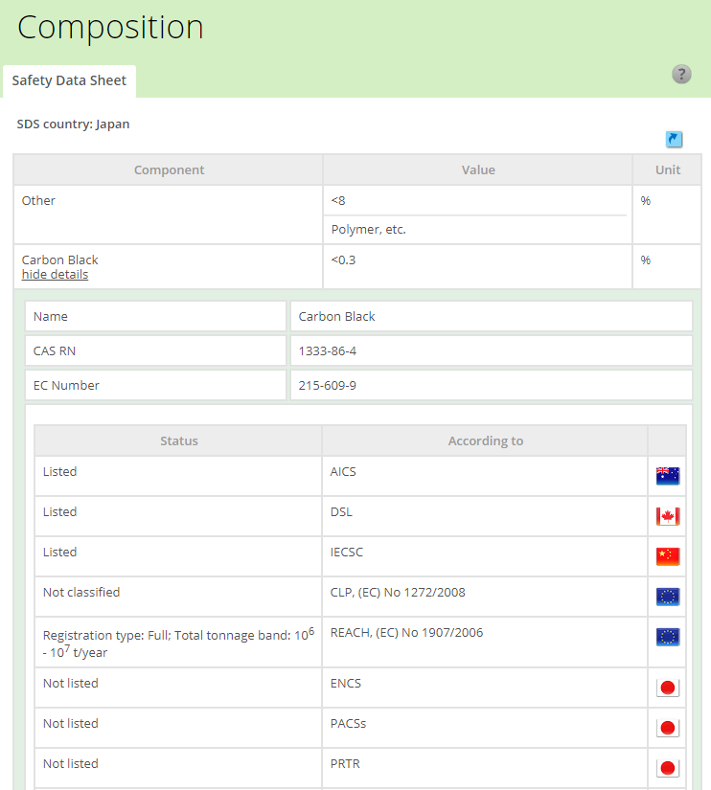Click the EU flag in the CLP row
The height and width of the screenshot is (790, 711).
pos(667,597)
